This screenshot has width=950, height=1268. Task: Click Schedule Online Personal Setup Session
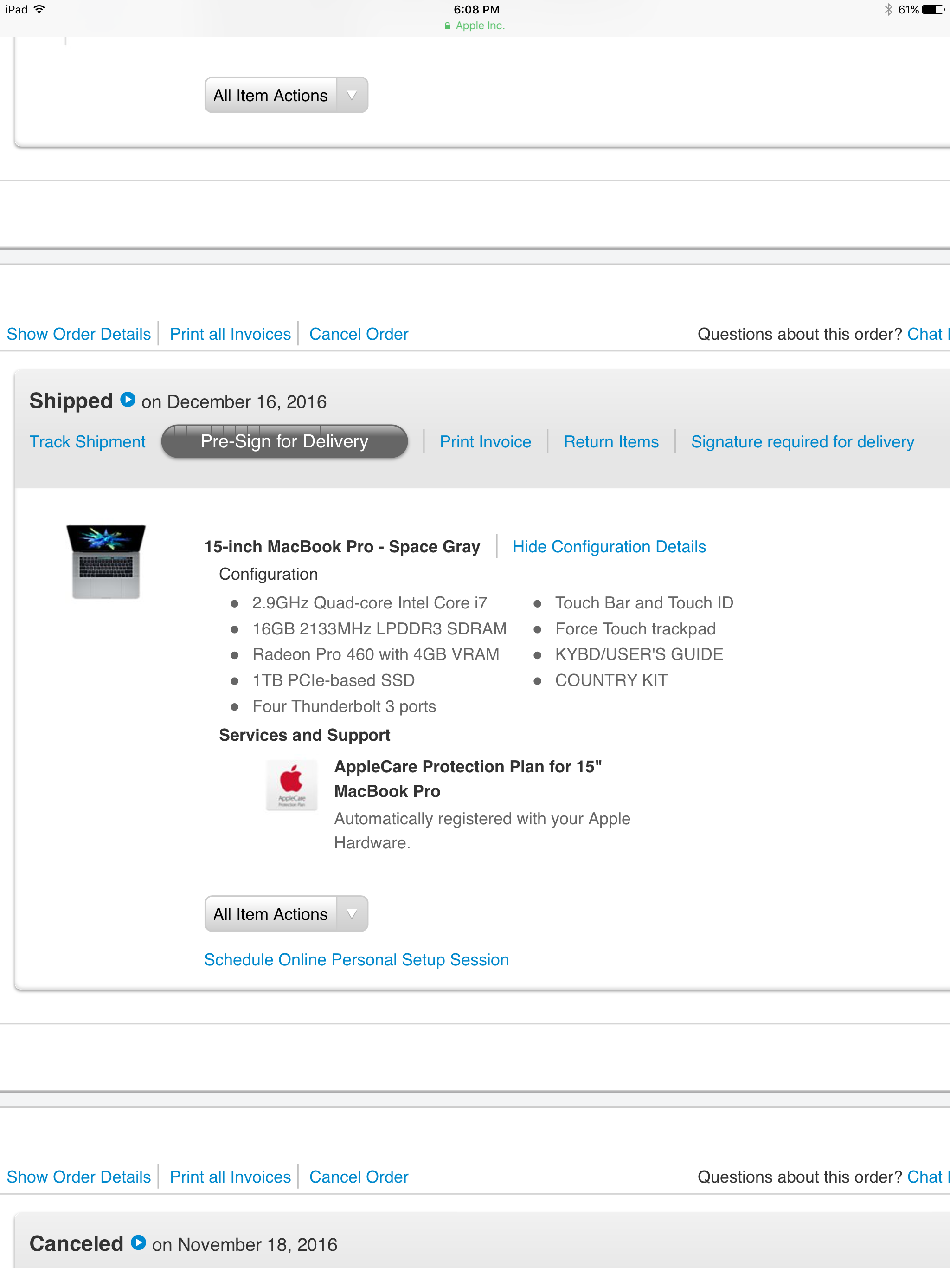point(356,960)
